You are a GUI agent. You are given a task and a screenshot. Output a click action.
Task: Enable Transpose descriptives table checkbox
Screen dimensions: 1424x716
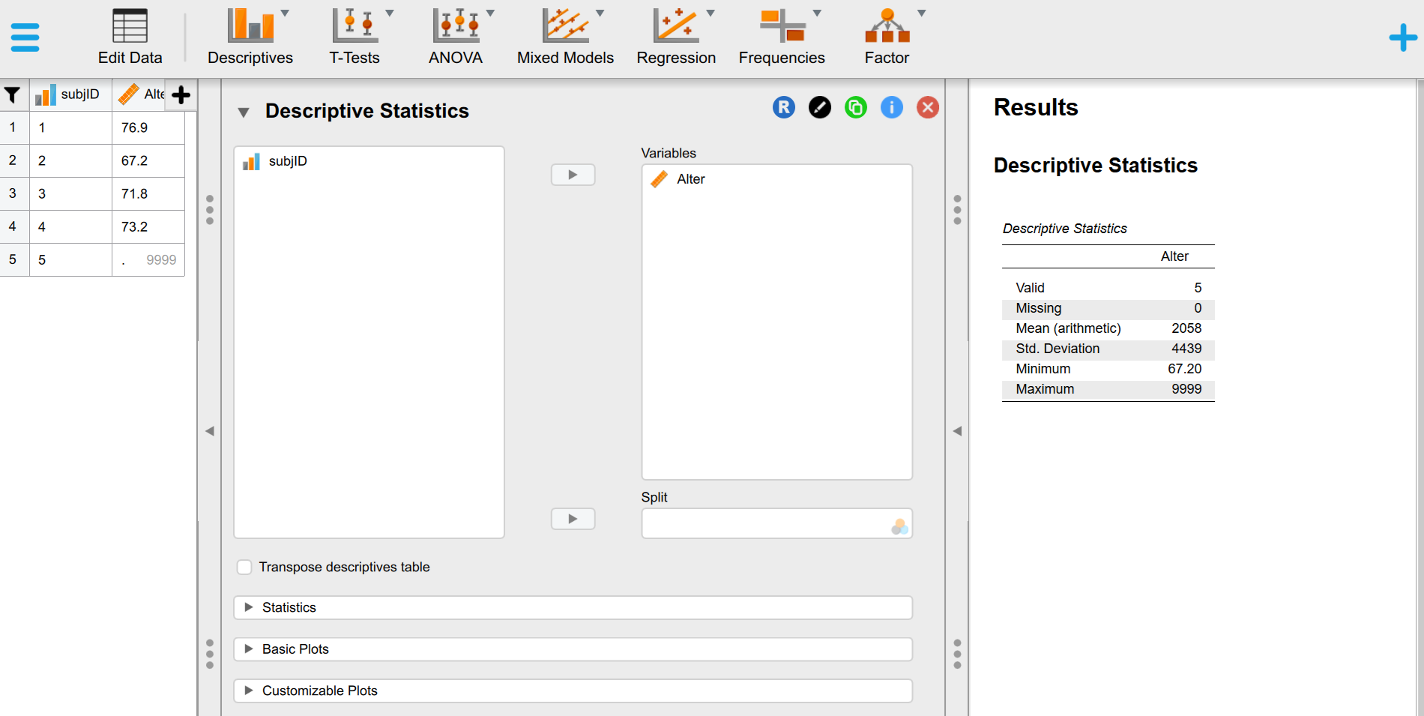point(244,568)
